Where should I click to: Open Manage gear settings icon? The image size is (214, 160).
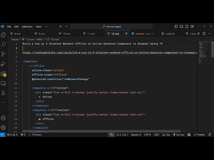(x=3, y=127)
